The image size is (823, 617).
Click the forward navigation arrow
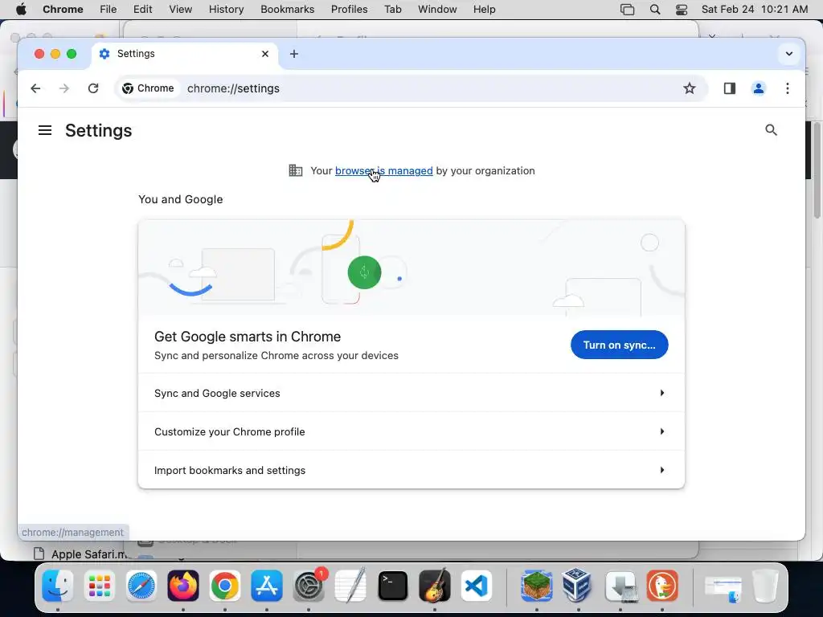[x=64, y=88]
